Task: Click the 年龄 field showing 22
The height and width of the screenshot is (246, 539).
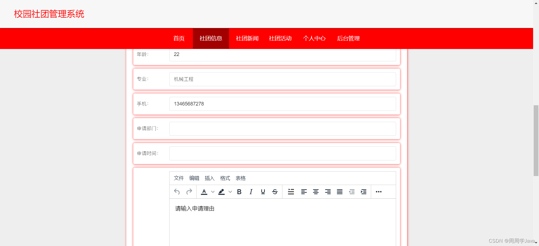Action: coord(282,55)
